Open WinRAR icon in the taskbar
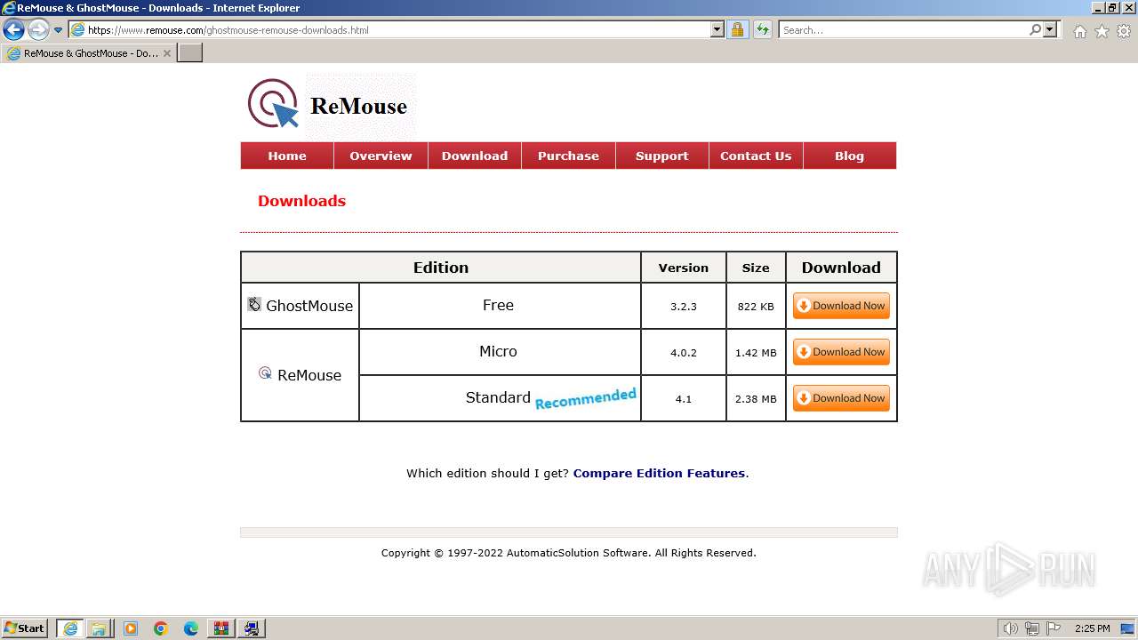Screen dimensions: 1138x640 click(221, 628)
